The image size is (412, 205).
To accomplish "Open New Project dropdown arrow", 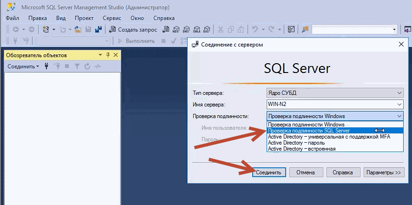I will click(54, 29).
